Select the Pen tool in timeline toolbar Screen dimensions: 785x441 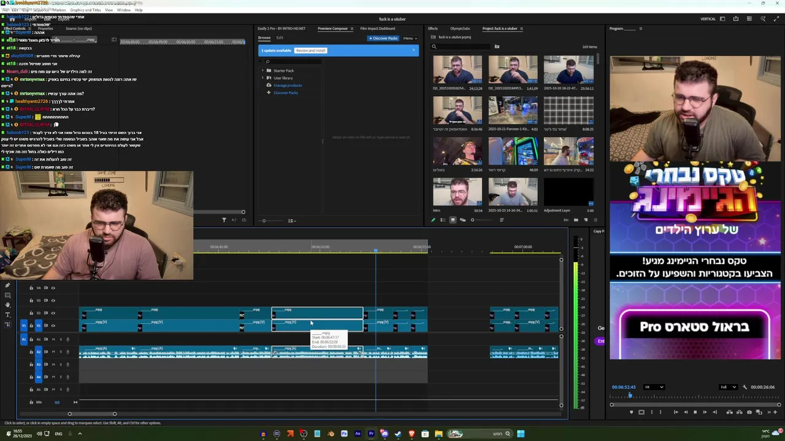(7, 285)
